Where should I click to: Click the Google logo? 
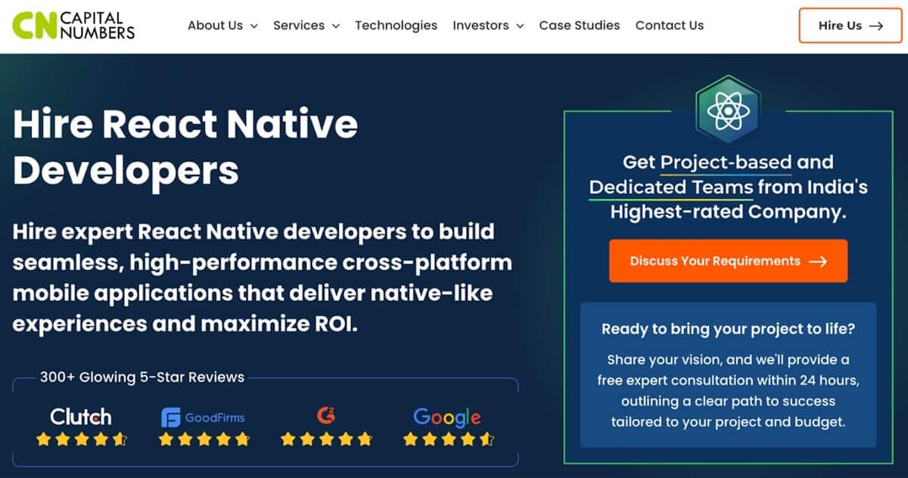(x=446, y=416)
